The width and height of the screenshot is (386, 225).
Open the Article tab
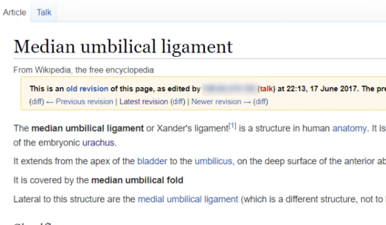pos(15,12)
